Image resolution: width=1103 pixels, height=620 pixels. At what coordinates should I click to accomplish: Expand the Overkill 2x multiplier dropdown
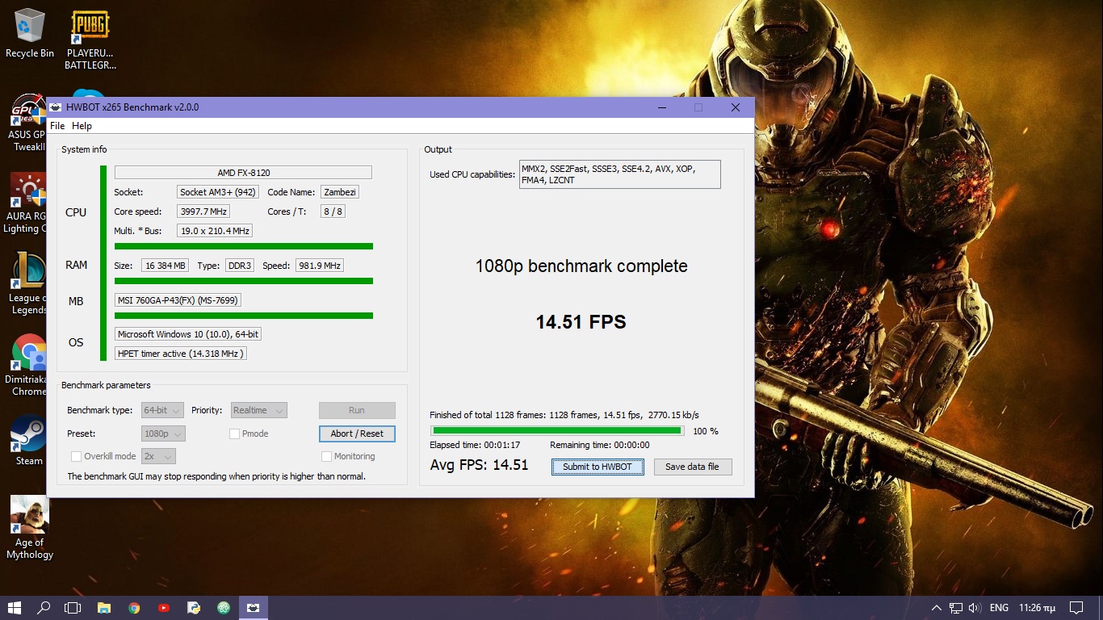coord(158,456)
